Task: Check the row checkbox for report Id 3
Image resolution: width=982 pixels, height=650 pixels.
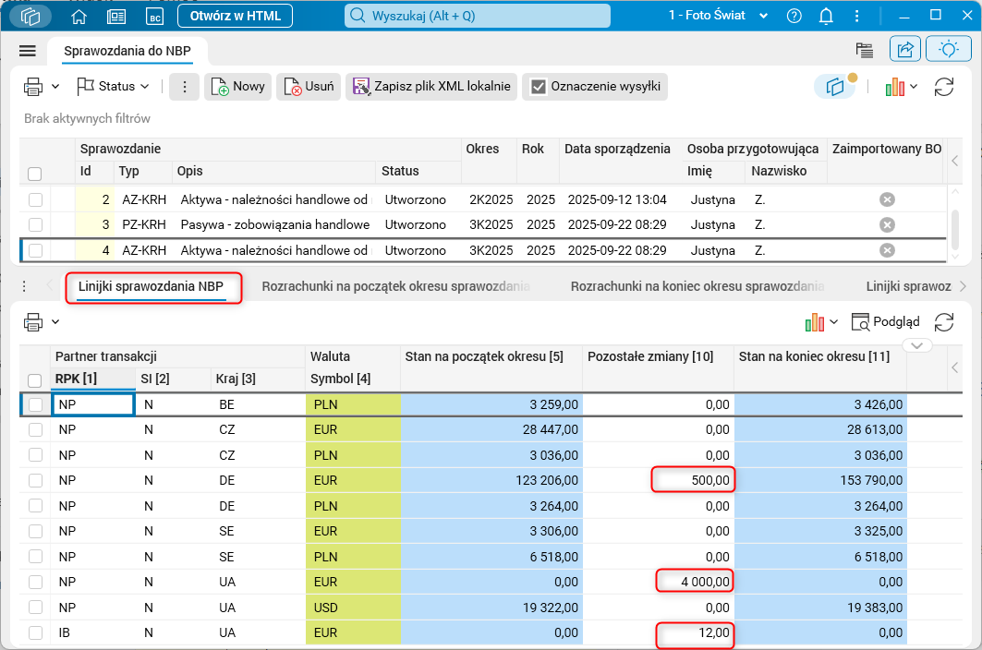Action: pos(35,224)
